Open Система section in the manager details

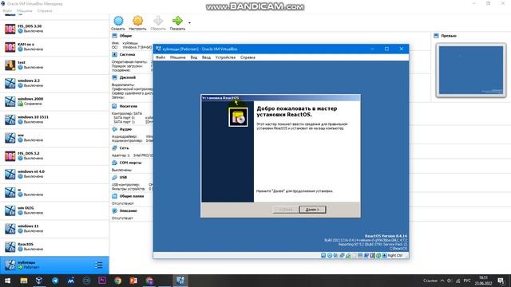[x=127, y=55]
